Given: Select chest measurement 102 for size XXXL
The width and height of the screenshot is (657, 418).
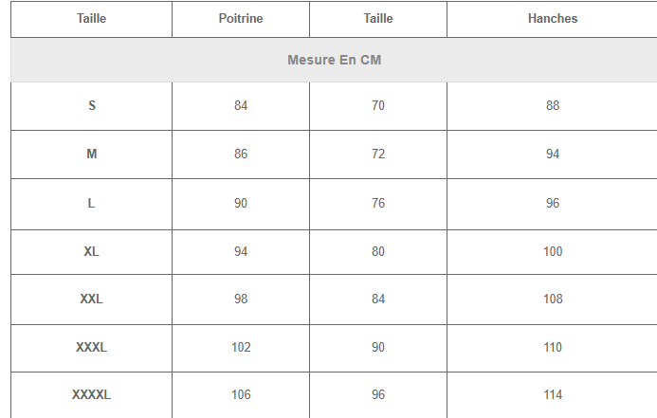Looking at the screenshot, I should point(241,348).
